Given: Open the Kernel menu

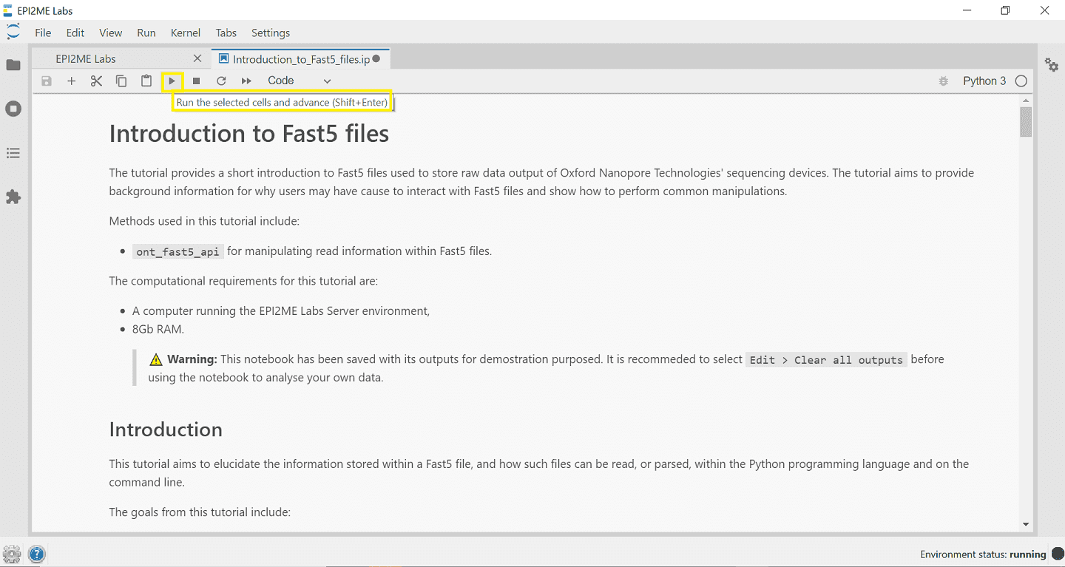Looking at the screenshot, I should pyautogui.click(x=186, y=33).
